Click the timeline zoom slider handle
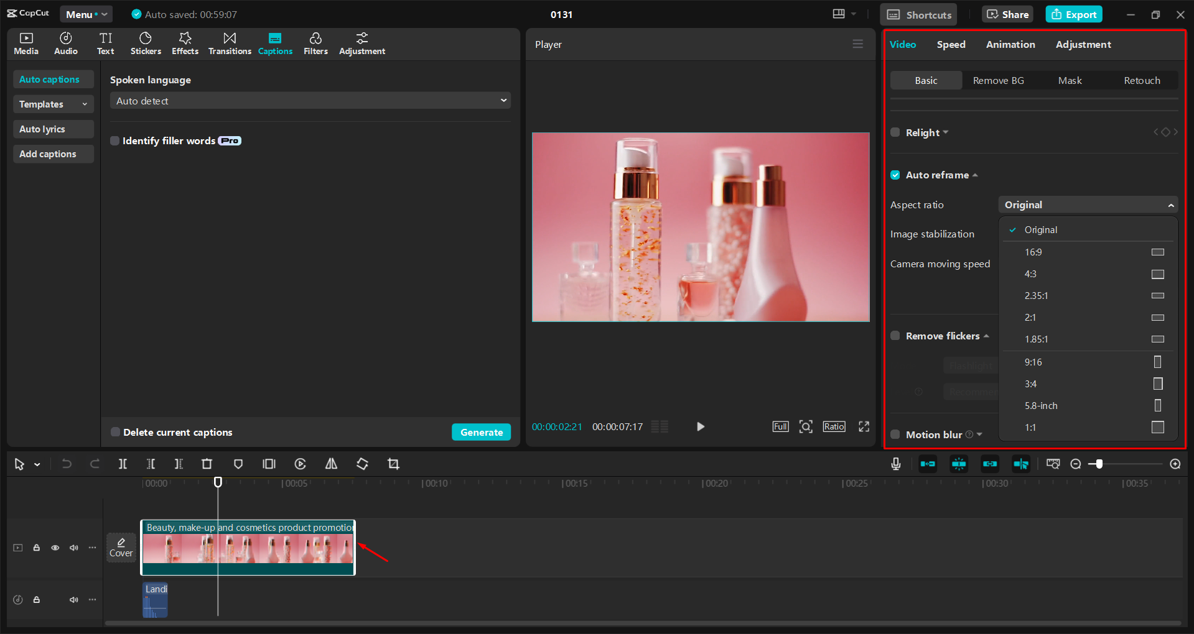The width and height of the screenshot is (1194, 634). pos(1099,464)
